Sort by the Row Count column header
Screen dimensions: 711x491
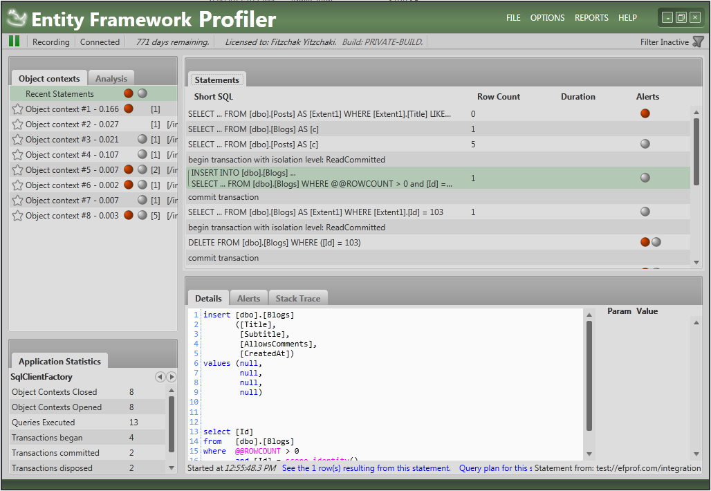(x=499, y=97)
